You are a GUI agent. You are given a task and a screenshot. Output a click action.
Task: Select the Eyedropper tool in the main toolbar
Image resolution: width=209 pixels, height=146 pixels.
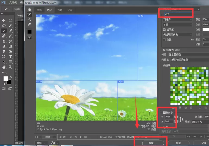10,31
